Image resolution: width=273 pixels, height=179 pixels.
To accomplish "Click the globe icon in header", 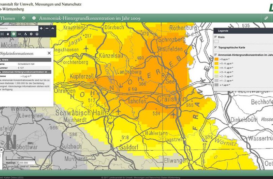I will 24,18.
